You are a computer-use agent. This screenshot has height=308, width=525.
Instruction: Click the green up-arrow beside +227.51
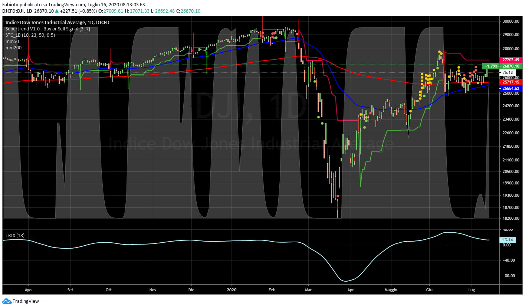coord(56,11)
